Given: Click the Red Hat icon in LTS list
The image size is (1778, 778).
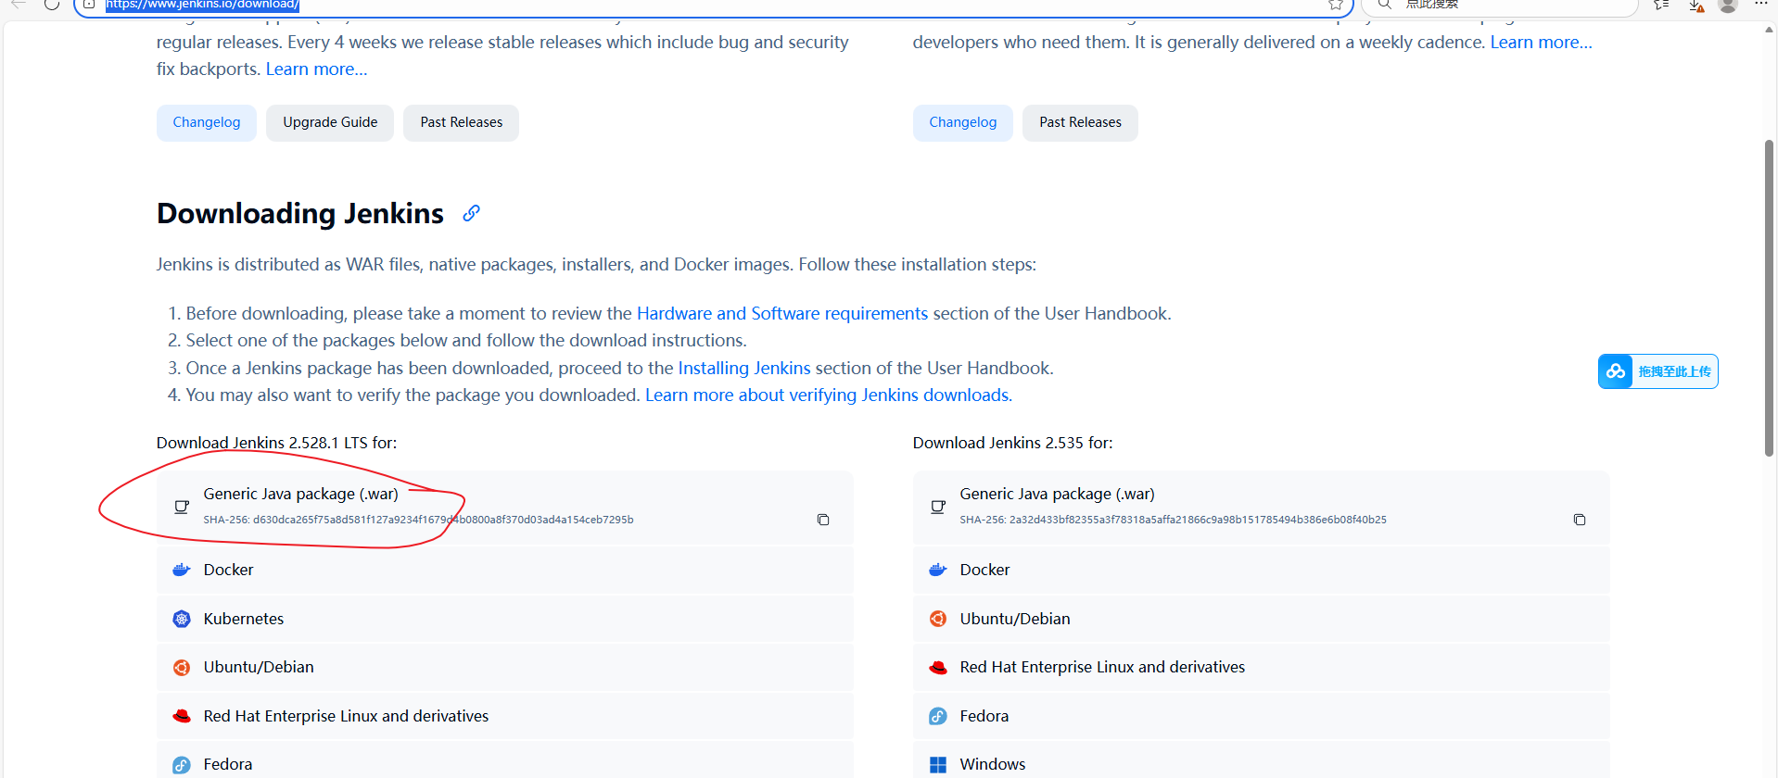Looking at the screenshot, I should 182,716.
